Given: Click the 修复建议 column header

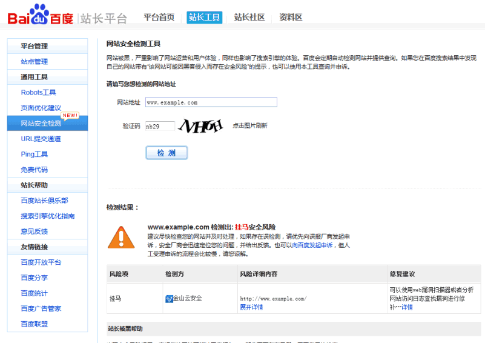Looking at the screenshot, I should (402, 274).
